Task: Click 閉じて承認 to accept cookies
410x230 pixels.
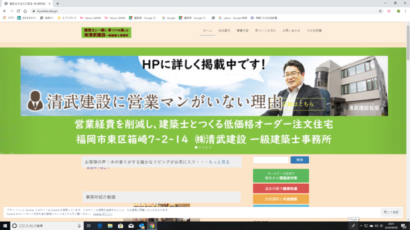Action: (x=391, y=212)
